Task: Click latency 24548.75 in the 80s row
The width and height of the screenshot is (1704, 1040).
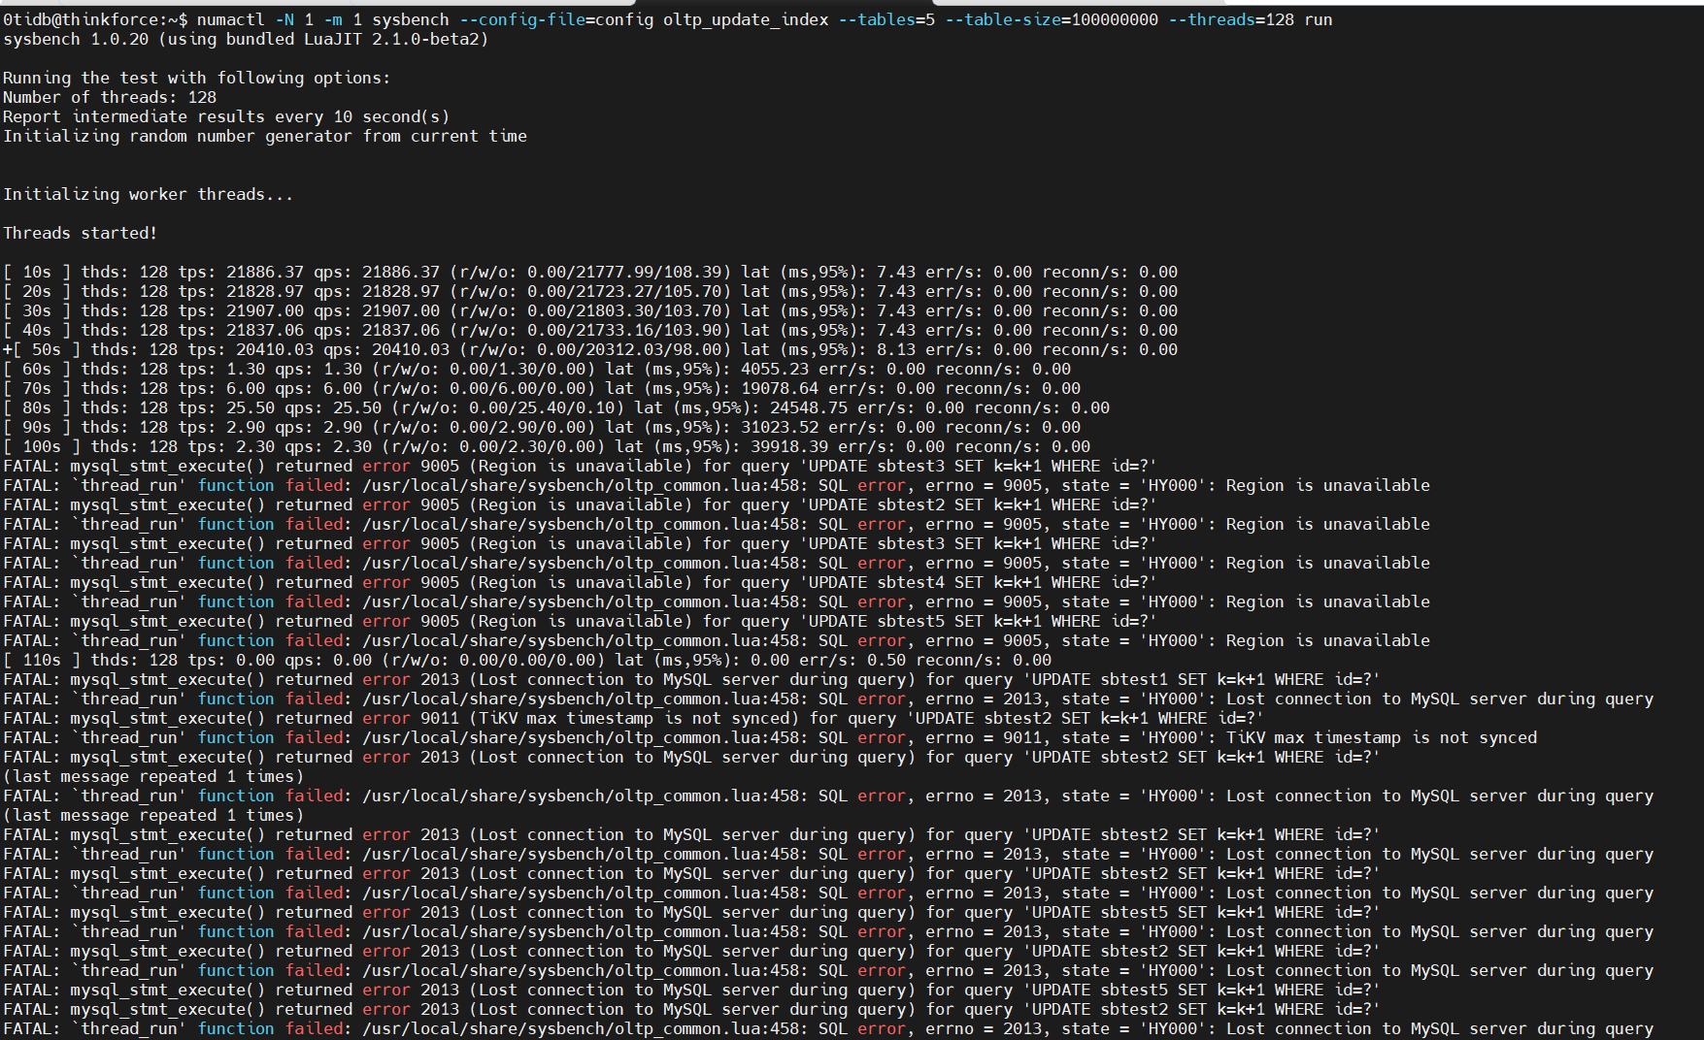Action: click(809, 407)
